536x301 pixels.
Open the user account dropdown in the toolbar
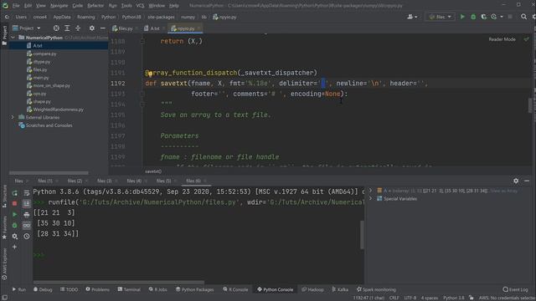point(412,17)
